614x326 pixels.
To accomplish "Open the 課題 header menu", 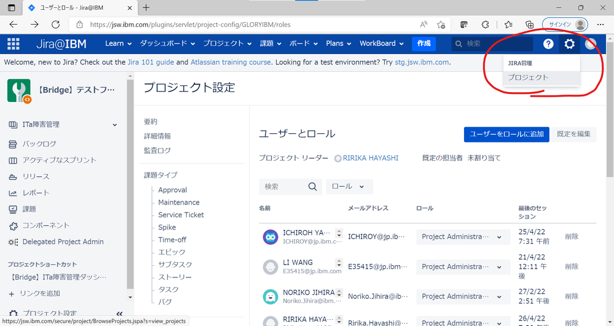I will pos(270,44).
